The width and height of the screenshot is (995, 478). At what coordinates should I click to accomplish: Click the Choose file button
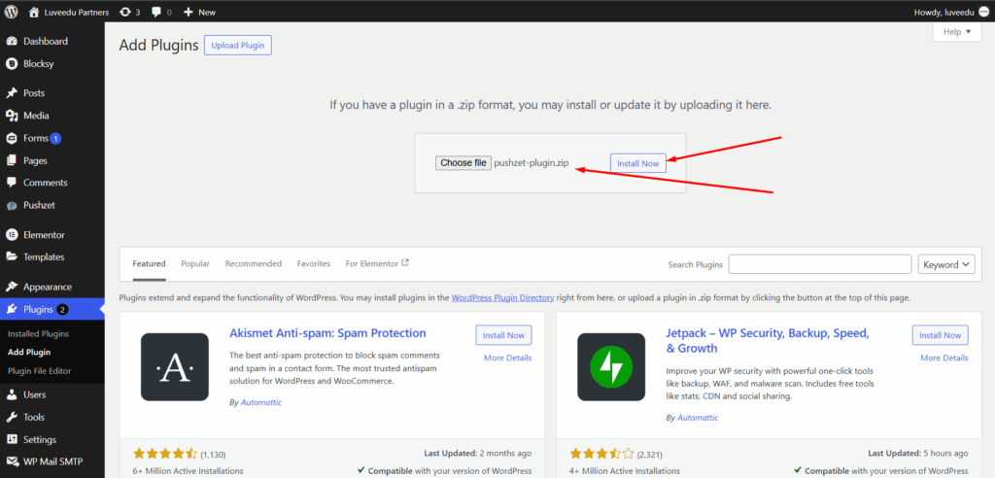[x=463, y=163]
